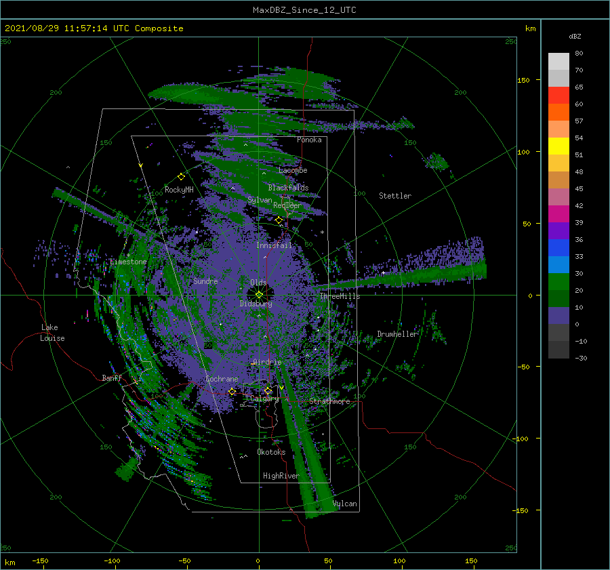This screenshot has width=610, height=570.
Task: Click the yellow diamond marker near RockyMH
Action: click(x=181, y=177)
